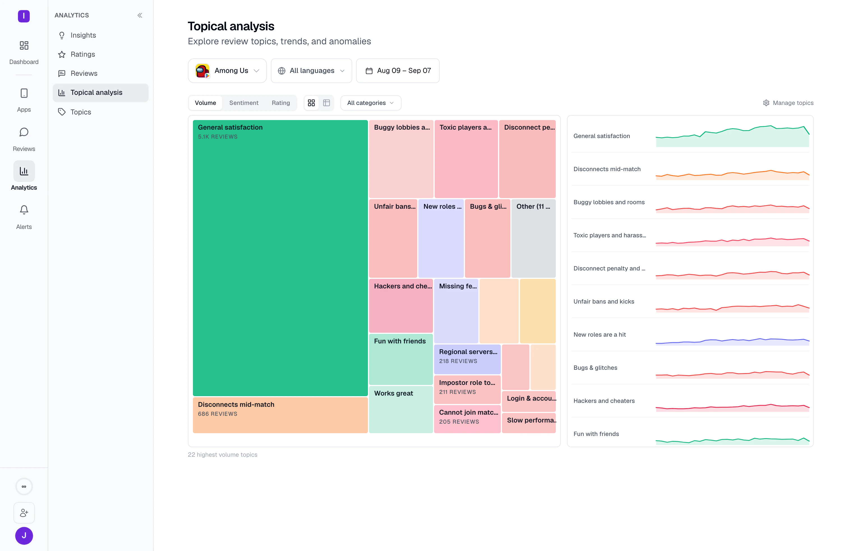
Task: Click the invite user icon
Action: tap(24, 513)
